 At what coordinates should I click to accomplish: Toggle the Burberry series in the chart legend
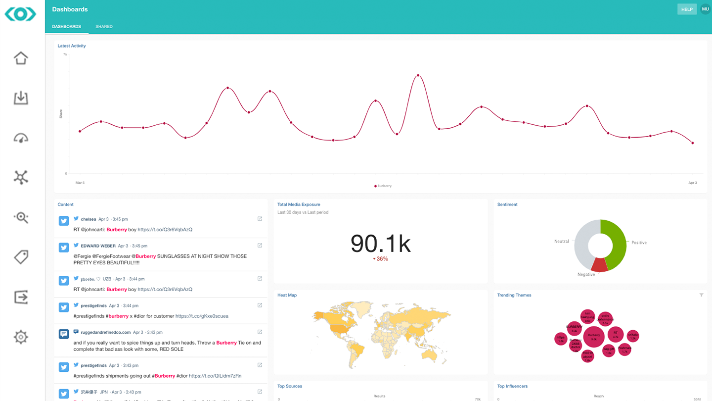383,186
